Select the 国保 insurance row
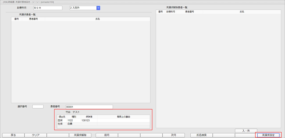 point(103,121)
